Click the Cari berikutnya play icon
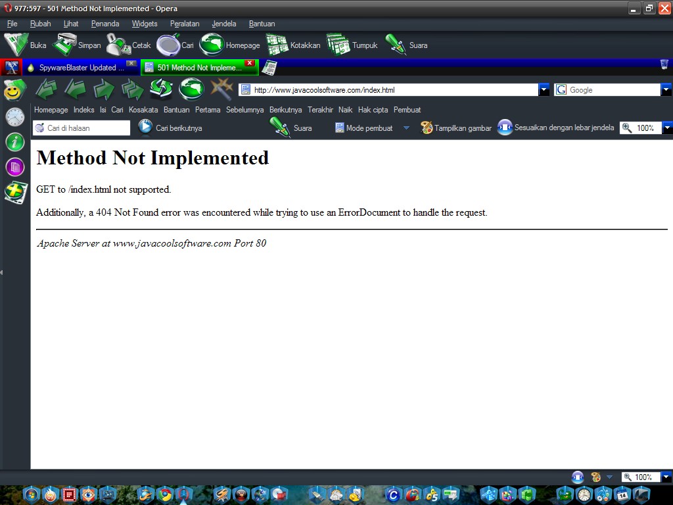673x505 pixels. [145, 128]
